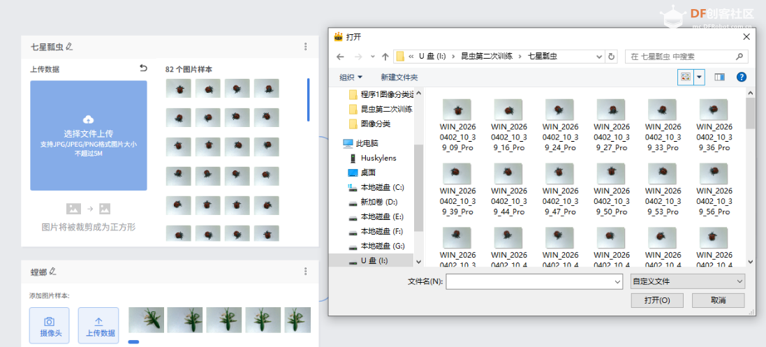Image resolution: width=766 pixels, height=347 pixels.
Task: Select 本地磁盘 (C:) in the tree
Action: click(376, 187)
